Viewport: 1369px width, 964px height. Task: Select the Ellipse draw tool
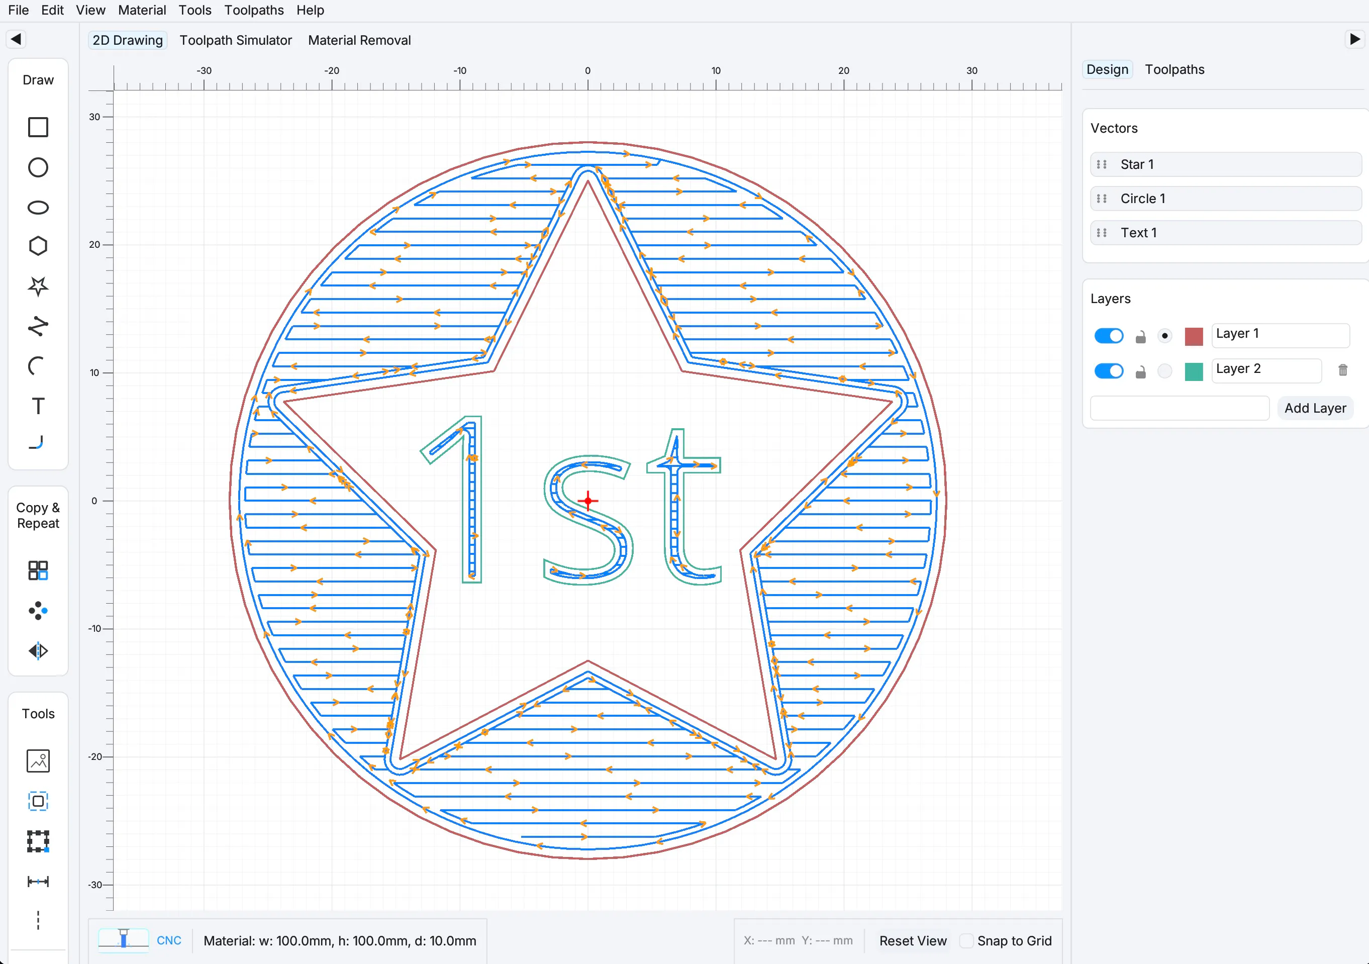[38, 208]
